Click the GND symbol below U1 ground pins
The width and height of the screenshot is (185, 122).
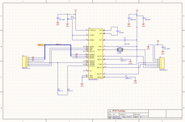tap(82, 85)
